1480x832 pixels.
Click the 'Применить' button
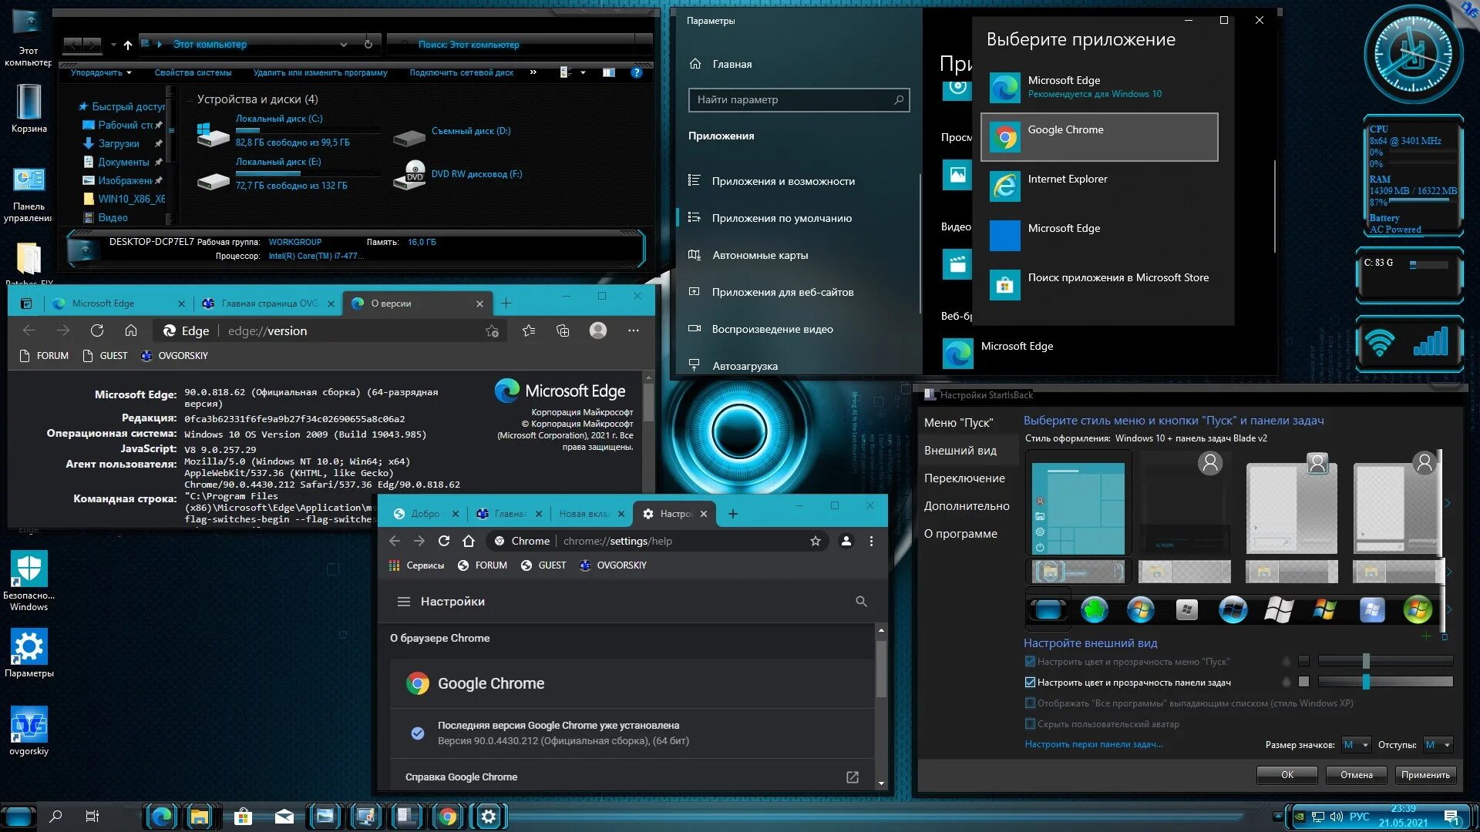1424,774
